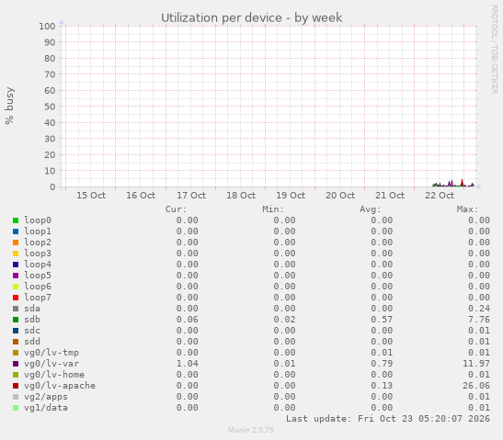Click the 'Munin 2.0.75' footer text
Screen dimensions: 503x440
pos(251,430)
